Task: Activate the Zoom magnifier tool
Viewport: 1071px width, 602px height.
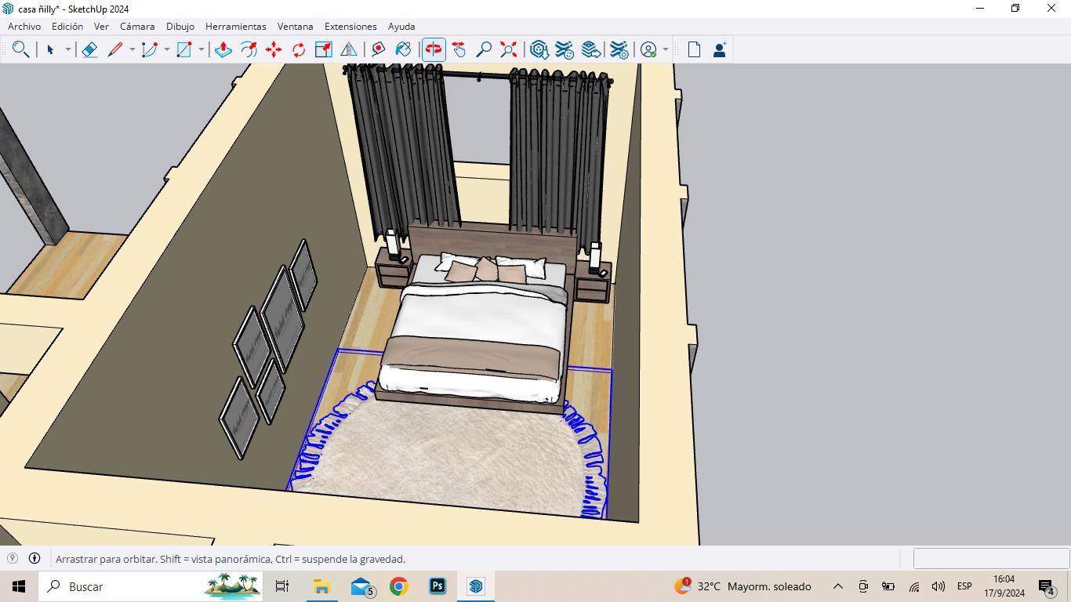Action: click(x=484, y=49)
